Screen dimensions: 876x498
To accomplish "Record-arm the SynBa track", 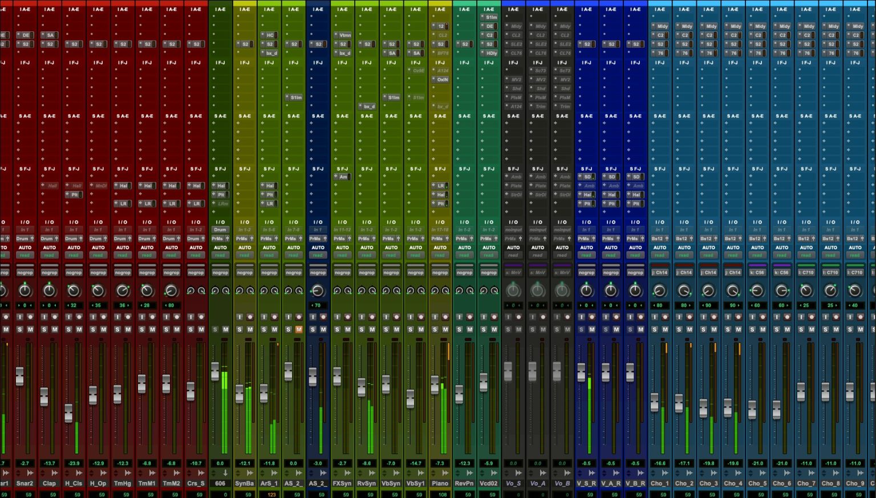I will click(250, 317).
